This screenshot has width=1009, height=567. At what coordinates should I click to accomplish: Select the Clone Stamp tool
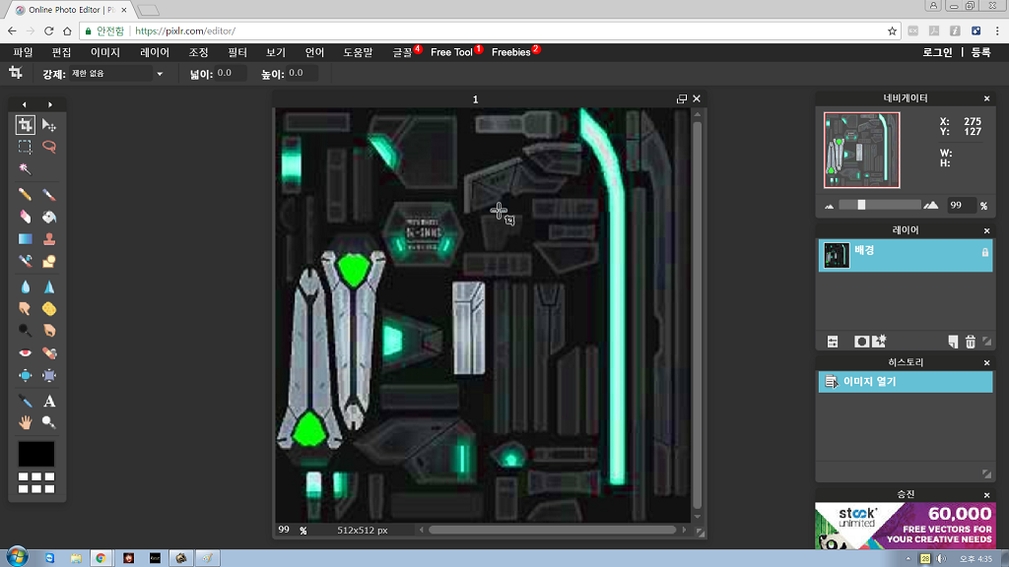tap(49, 239)
